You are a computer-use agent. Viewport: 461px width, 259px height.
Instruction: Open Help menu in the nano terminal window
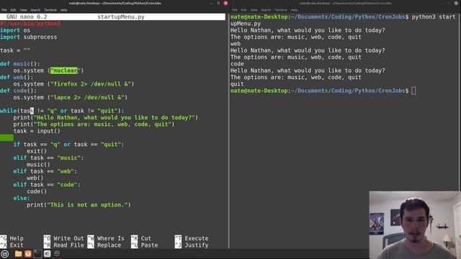(63, 10)
